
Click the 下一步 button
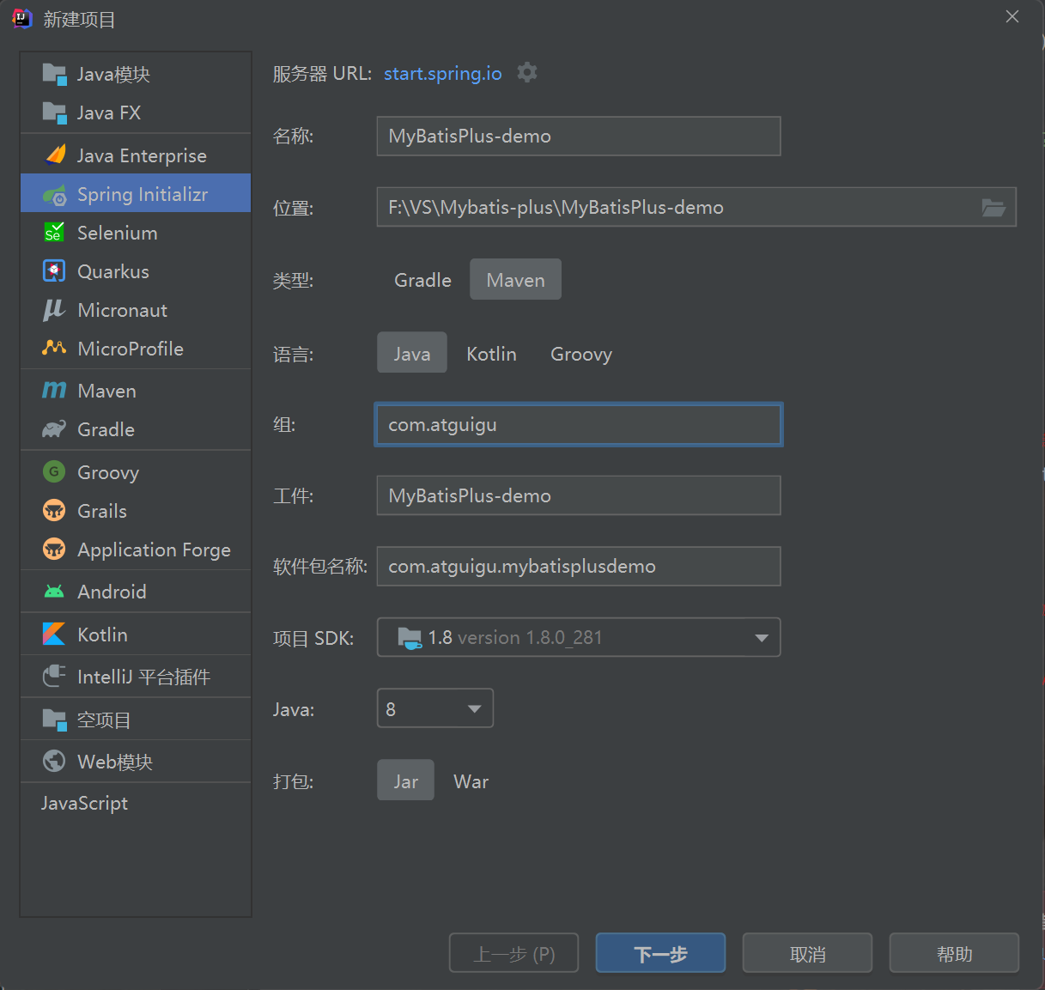point(660,953)
